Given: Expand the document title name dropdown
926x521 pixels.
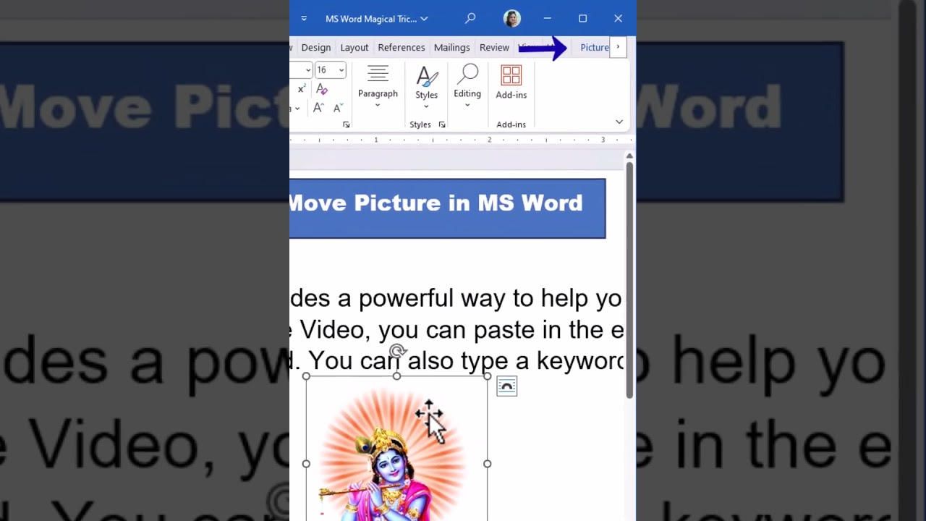Looking at the screenshot, I should 424,19.
